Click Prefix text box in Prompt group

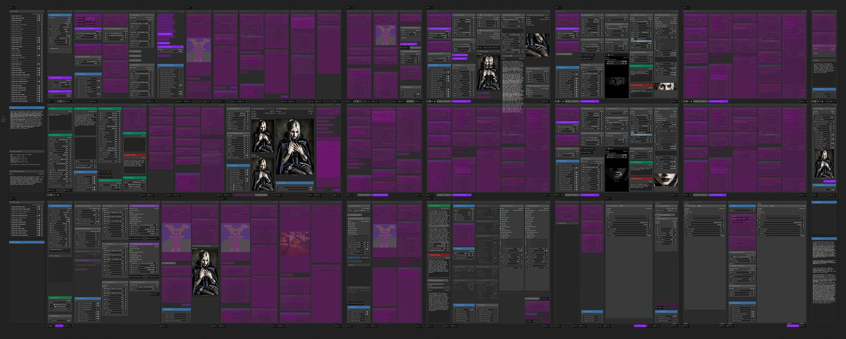60,122
